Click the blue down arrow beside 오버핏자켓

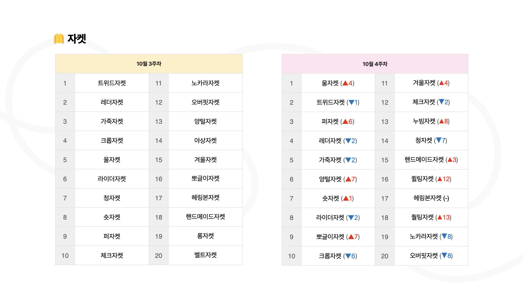[444, 256]
